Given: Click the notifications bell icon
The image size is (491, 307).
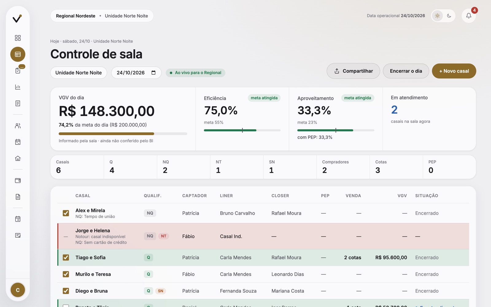Looking at the screenshot, I should [469, 16].
